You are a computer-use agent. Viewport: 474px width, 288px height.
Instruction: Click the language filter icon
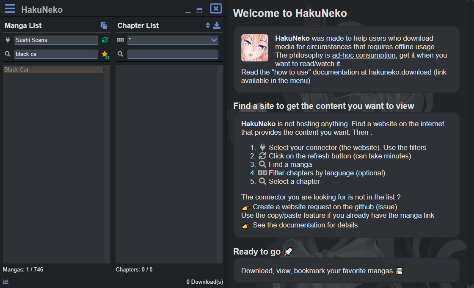(120, 39)
